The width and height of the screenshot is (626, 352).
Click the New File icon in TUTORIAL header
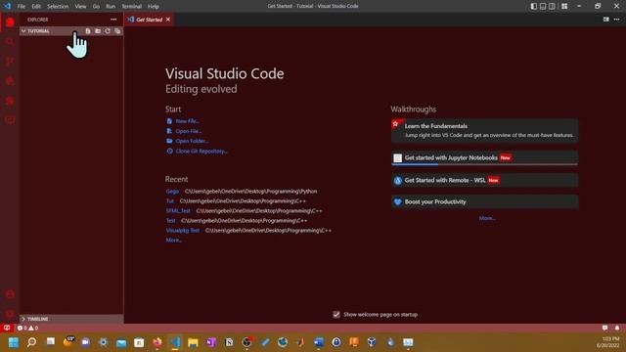88,31
